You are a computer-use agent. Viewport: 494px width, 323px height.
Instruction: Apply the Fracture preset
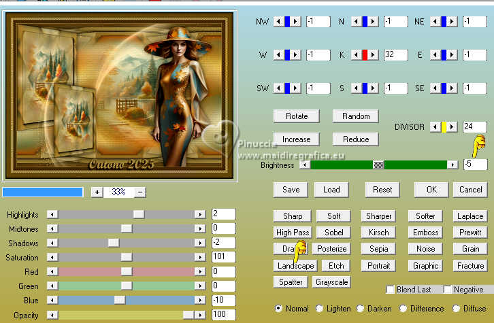point(470,266)
